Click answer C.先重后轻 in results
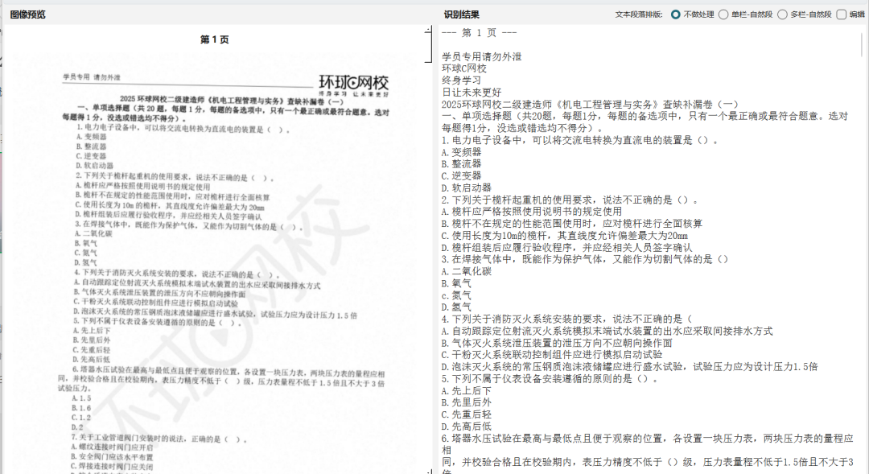 (467, 414)
